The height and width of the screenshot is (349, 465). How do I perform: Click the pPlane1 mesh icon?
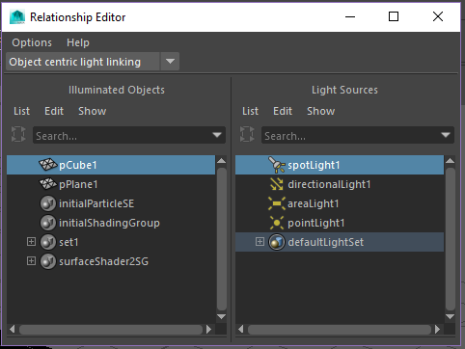click(48, 184)
